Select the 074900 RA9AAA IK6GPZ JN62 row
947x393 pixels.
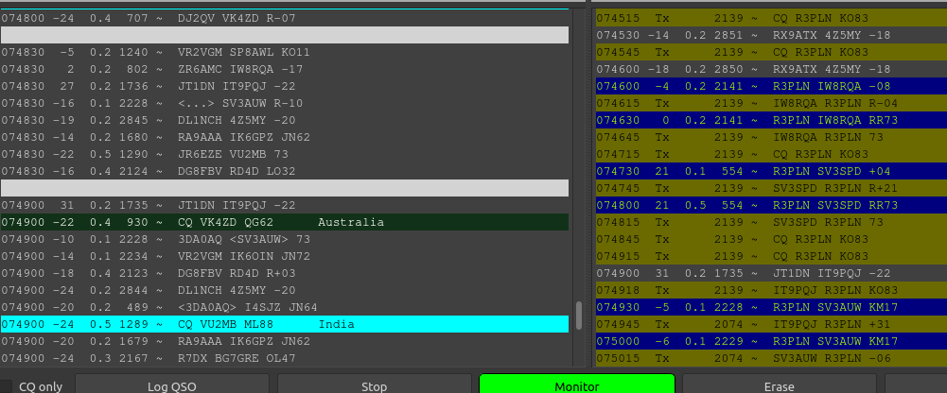pyautogui.click(x=285, y=341)
